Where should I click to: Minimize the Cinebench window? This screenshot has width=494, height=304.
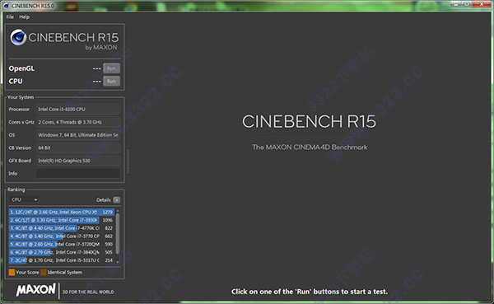(456, 4)
